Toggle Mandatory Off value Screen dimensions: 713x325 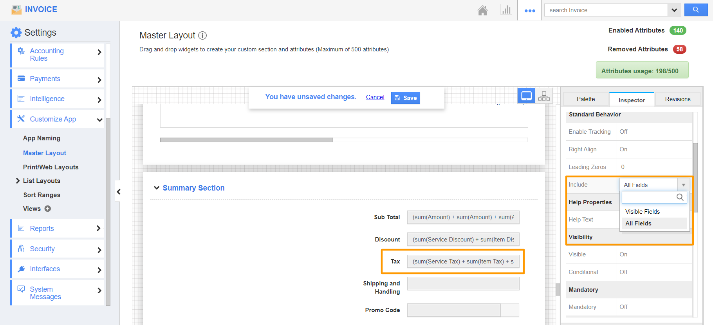[623, 307]
